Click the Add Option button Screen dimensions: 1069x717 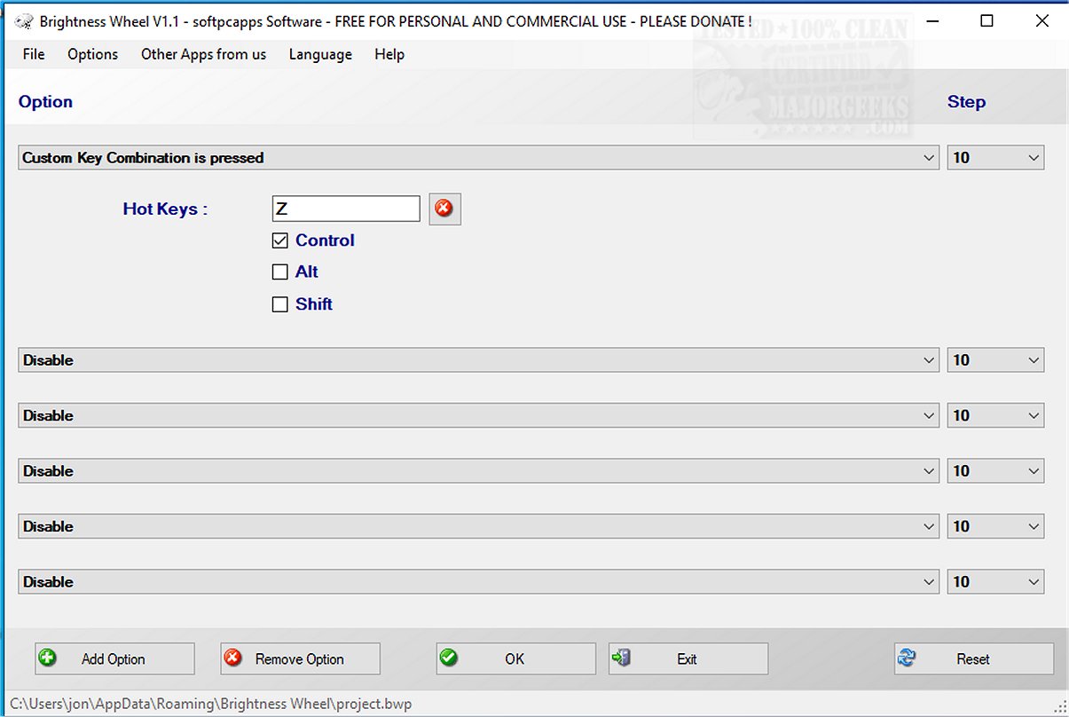point(114,658)
